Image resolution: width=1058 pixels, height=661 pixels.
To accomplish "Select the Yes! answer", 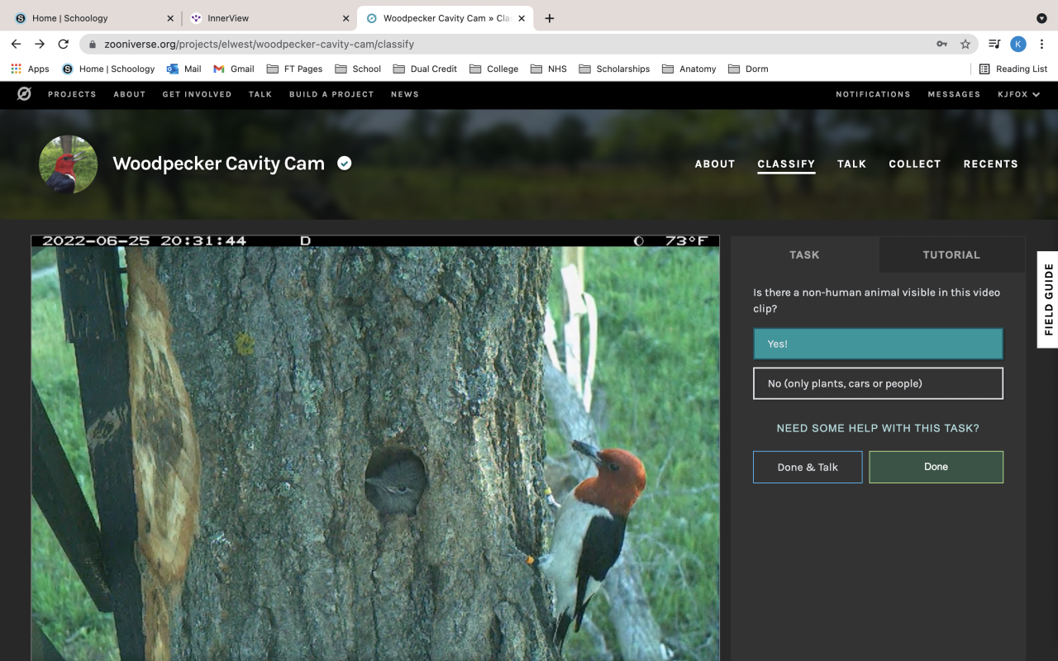I will [878, 344].
